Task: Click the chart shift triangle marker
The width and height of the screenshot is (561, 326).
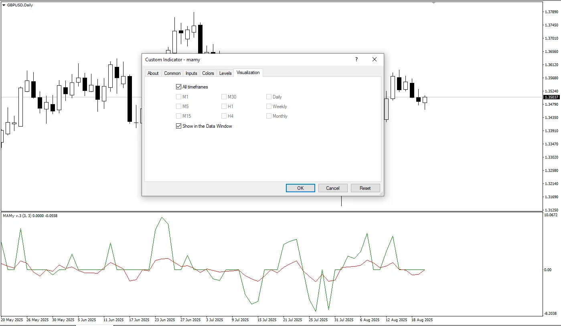Action: [x=433, y=3]
